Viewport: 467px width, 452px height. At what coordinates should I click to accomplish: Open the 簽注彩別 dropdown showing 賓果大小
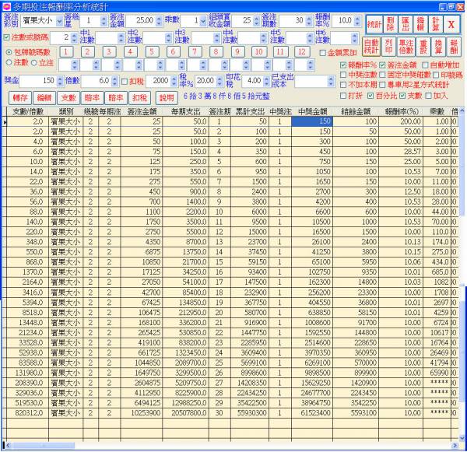[x=59, y=21]
